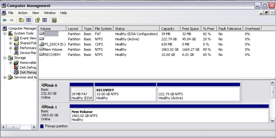Select the 'FS_DISC4 (E:)' volume name
The image size is (276, 138).
click(x=55, y=44)
